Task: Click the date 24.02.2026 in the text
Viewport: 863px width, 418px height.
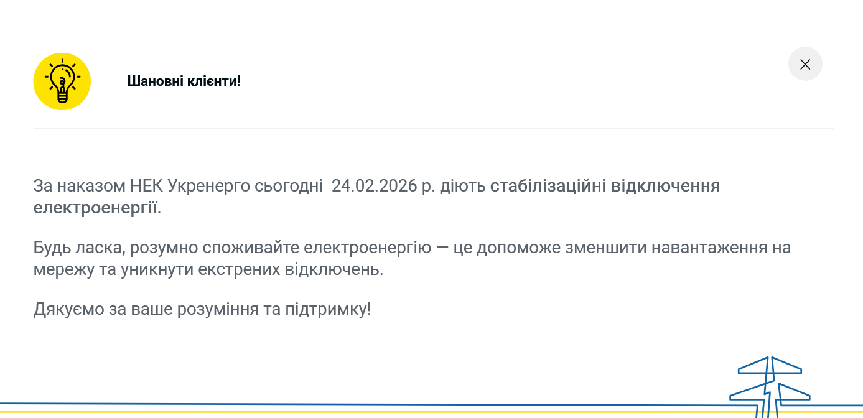Action: click(x=374, y=185)
